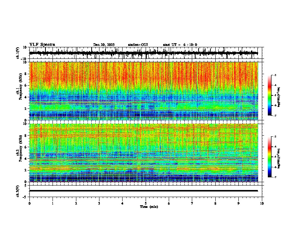Click the time axis tick label "10"

coord(262,203)
